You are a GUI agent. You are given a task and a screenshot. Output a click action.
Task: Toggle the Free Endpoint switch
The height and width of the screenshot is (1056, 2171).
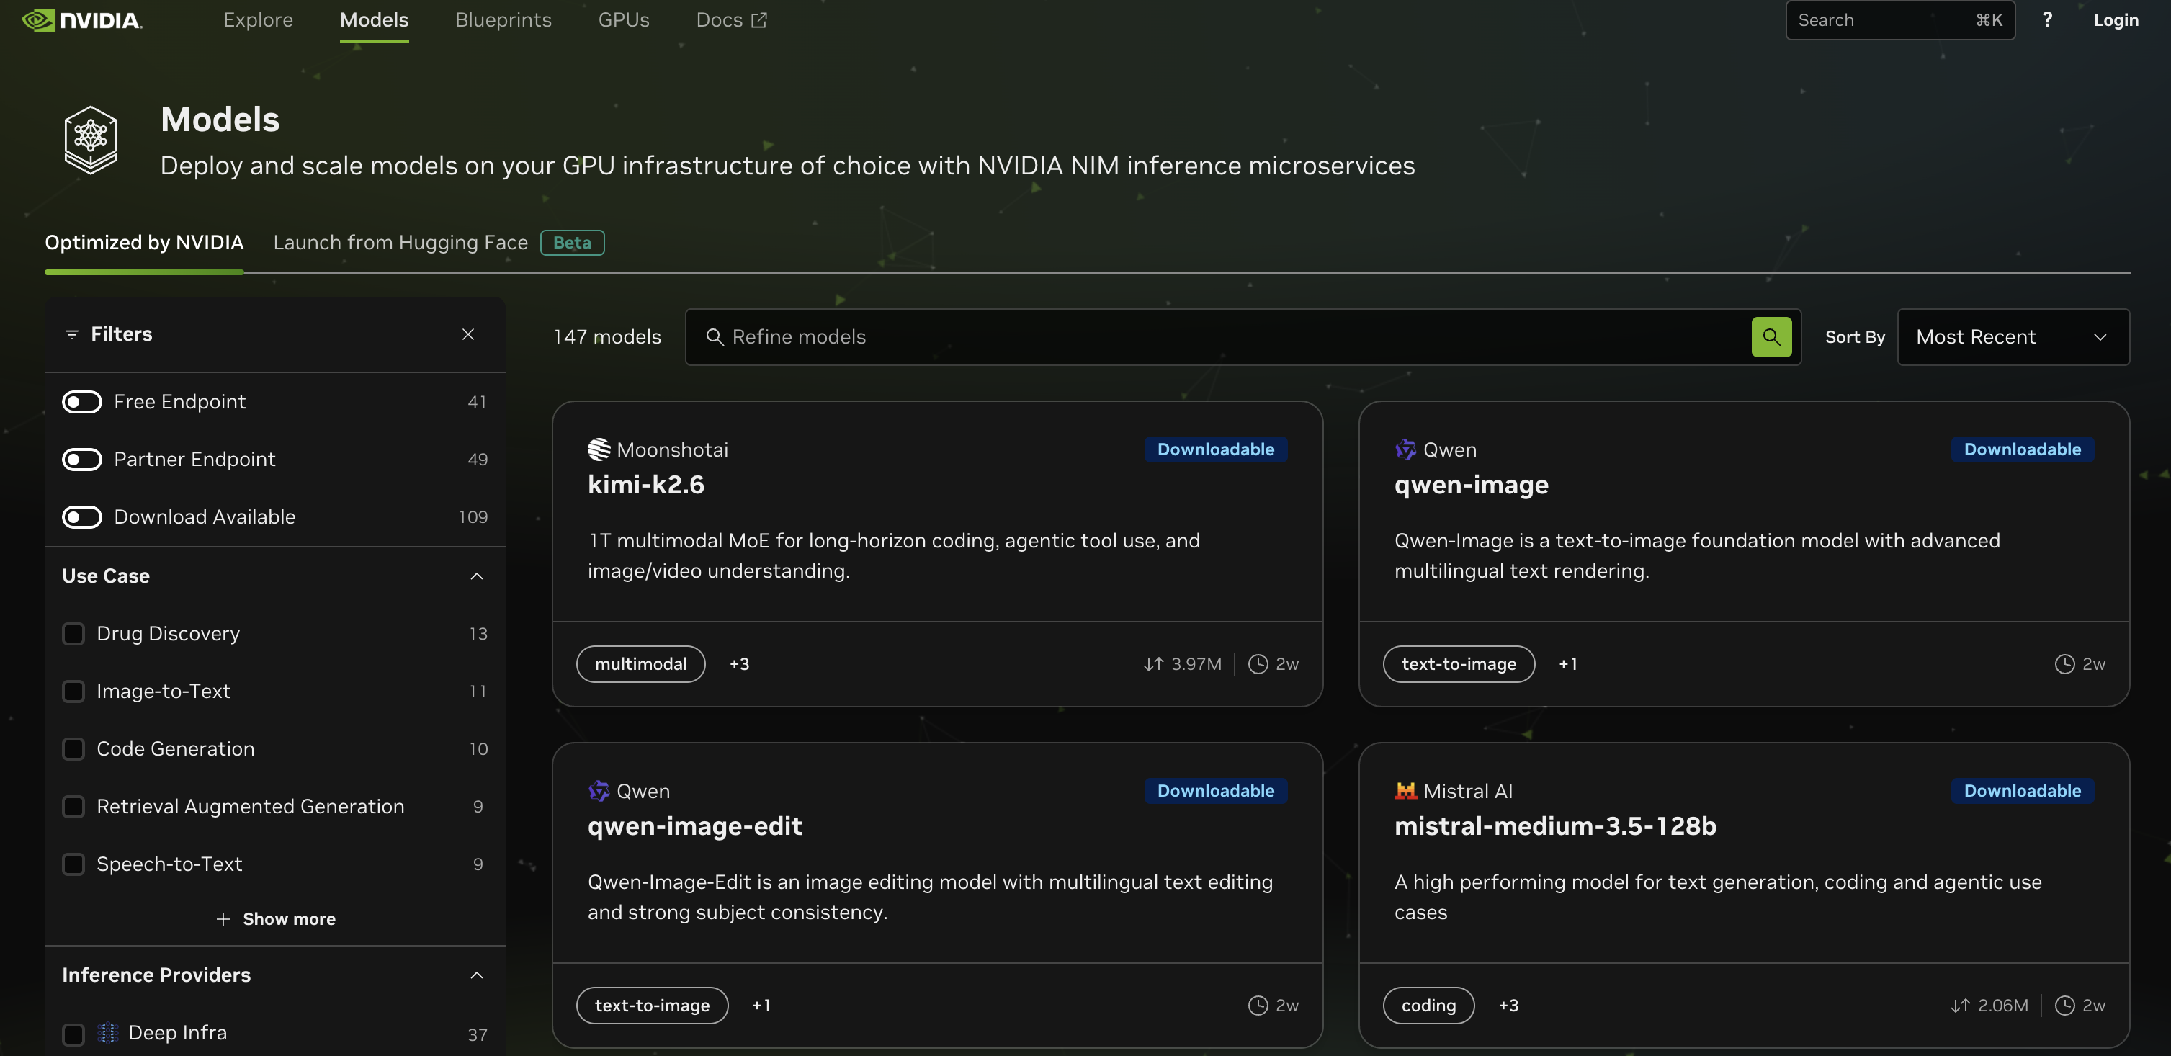tap(81, 402)
